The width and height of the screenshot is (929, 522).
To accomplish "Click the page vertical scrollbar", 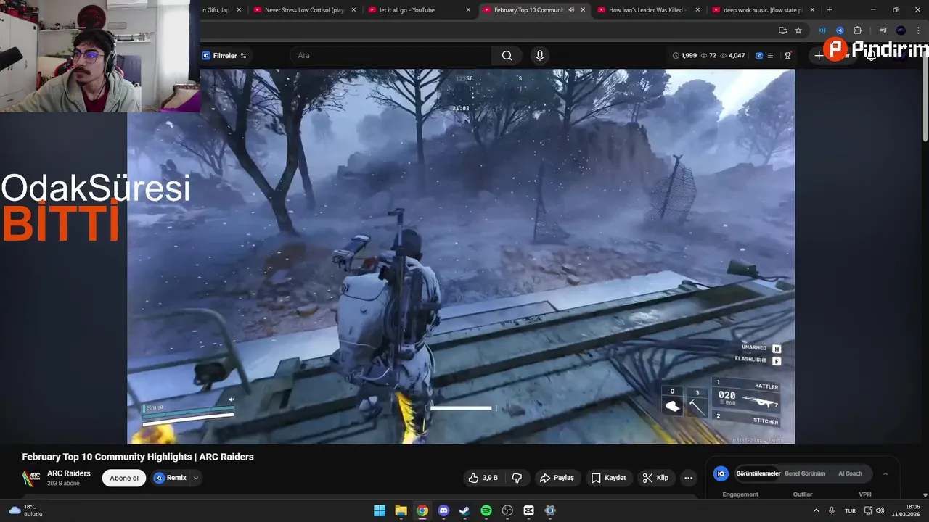I will pyautogui.click(x=925, y=94).
